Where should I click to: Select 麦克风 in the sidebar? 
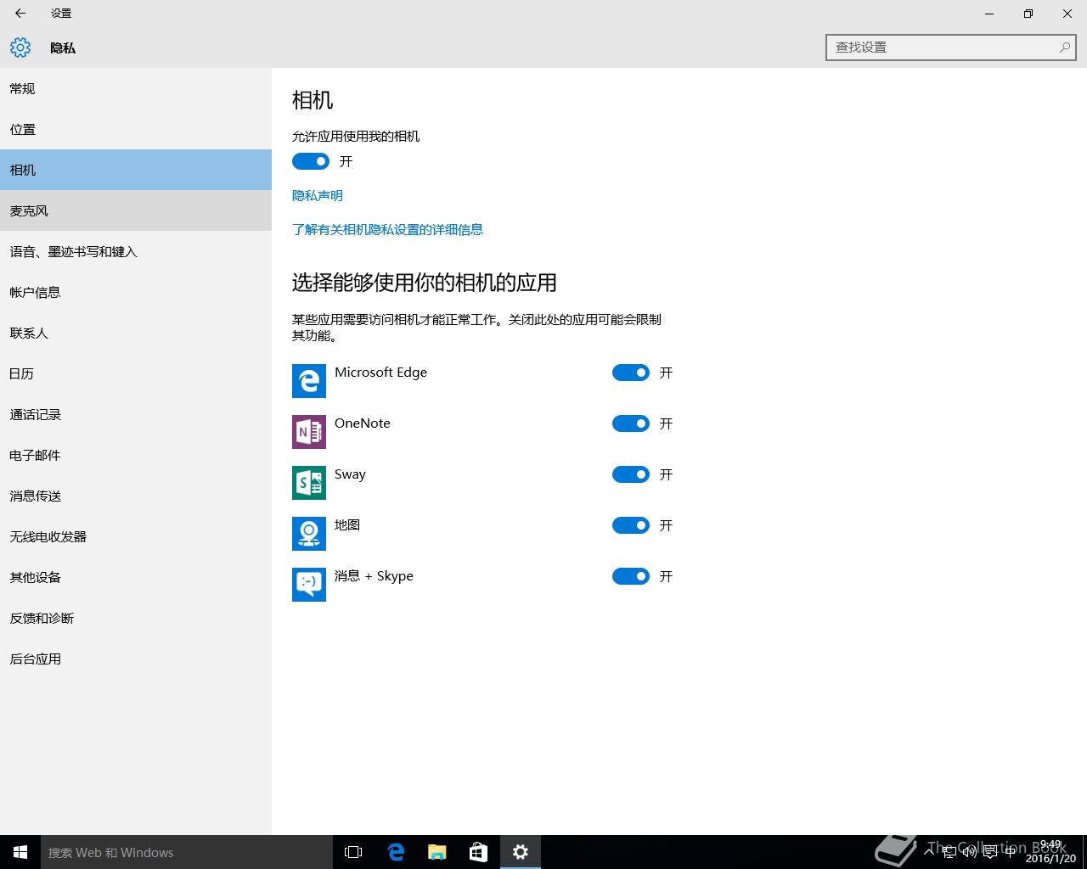coord(136,210)
